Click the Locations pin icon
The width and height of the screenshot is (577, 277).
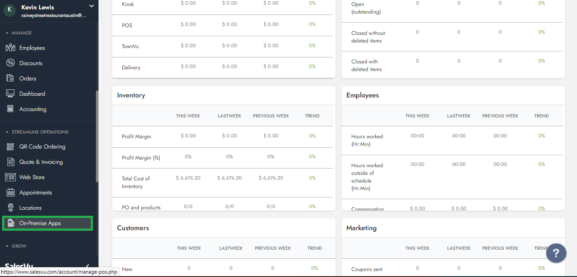11,208
